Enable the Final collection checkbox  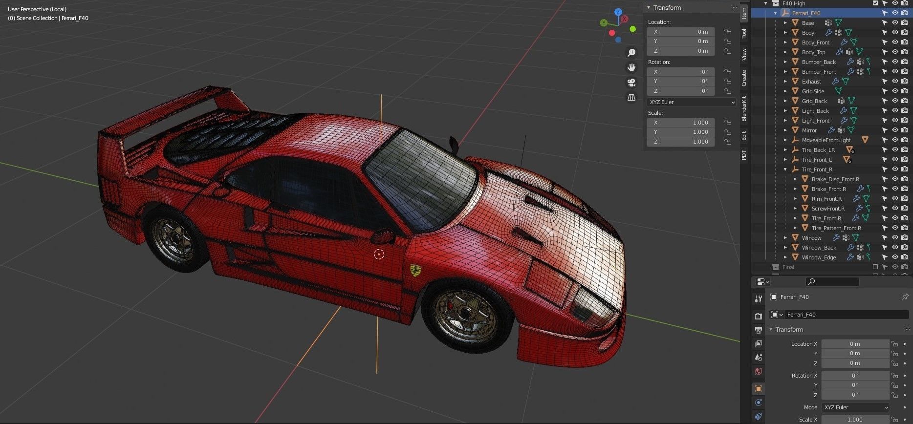tap(875, 267)
